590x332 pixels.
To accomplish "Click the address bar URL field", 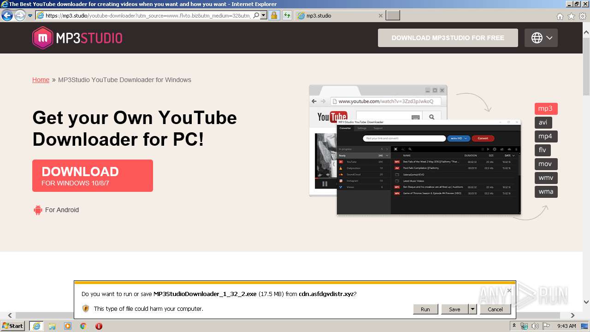I will click(143, 16).
